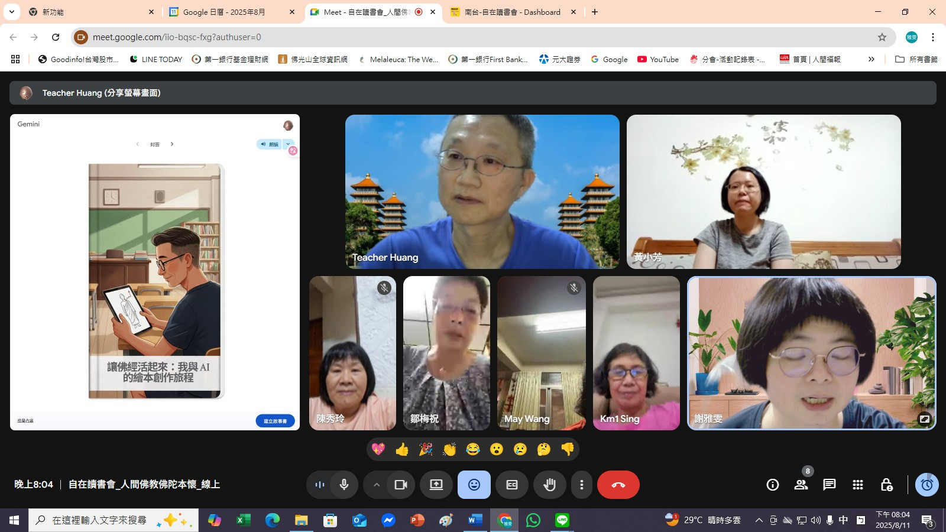Toggle closed captions CC button
Image resolution: width=946 pixels, height=532 pixels.
point(512,485)
